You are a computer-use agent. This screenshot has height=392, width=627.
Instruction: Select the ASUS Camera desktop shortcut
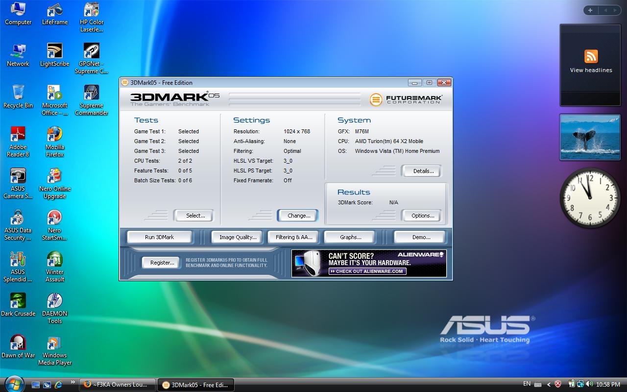coord(18,184)
